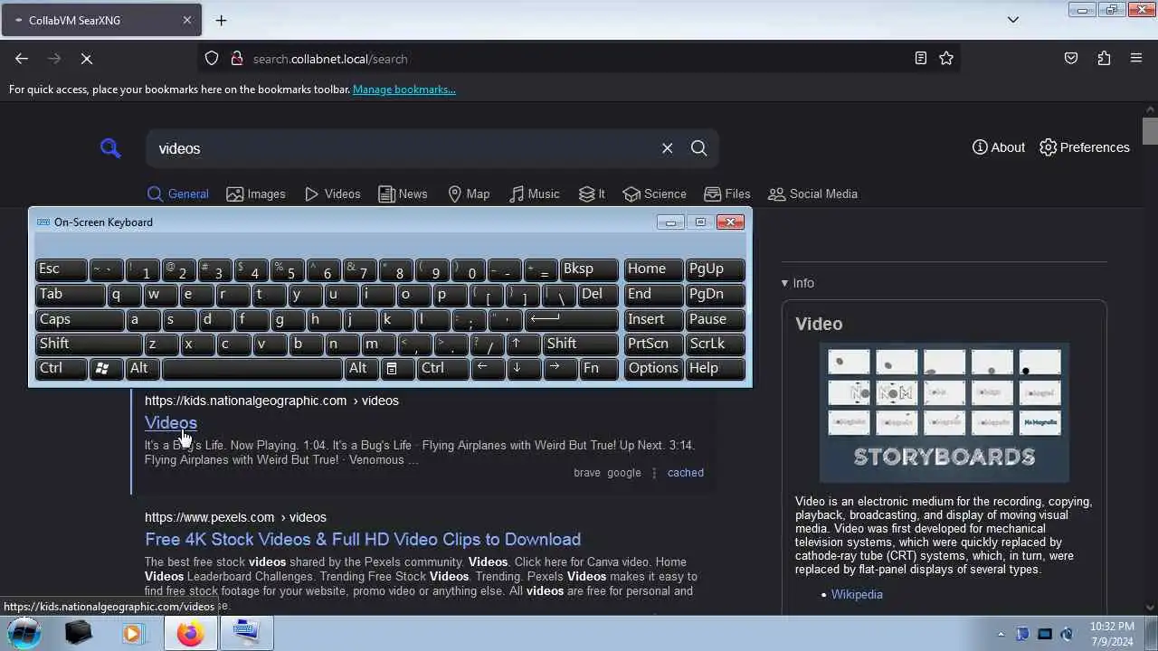Open a new browser tab

(221, 20)
